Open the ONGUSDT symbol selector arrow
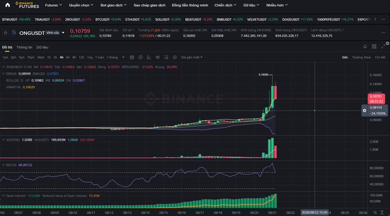Viewport: 390px width, 216px height. tap(63, 33)
